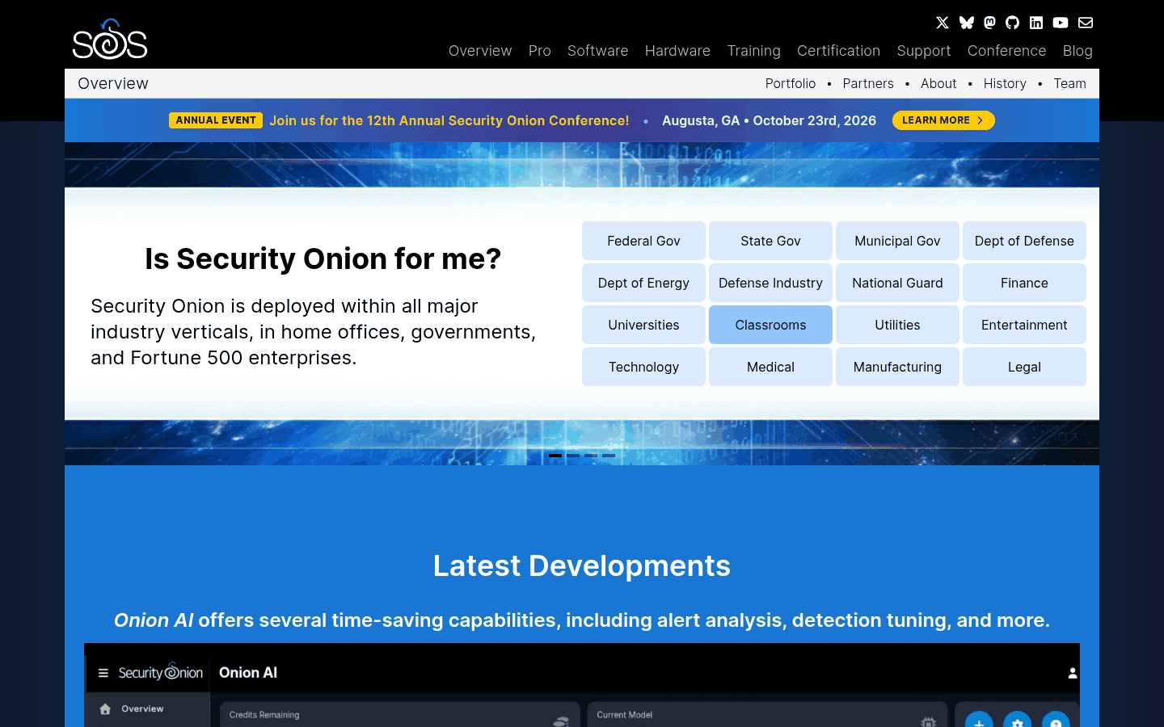This screenshot has height=727, width=1164.
Task: Select the Manufacturing tile
Action: click(897, 367)
